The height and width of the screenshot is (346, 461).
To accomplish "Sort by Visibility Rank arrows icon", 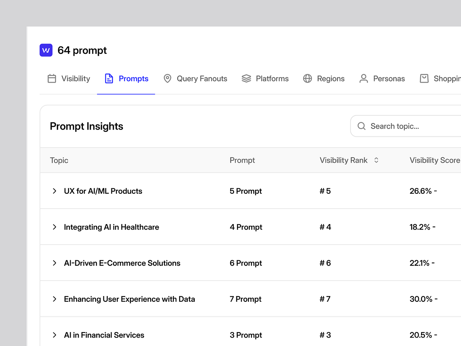I will pos(376,160).
